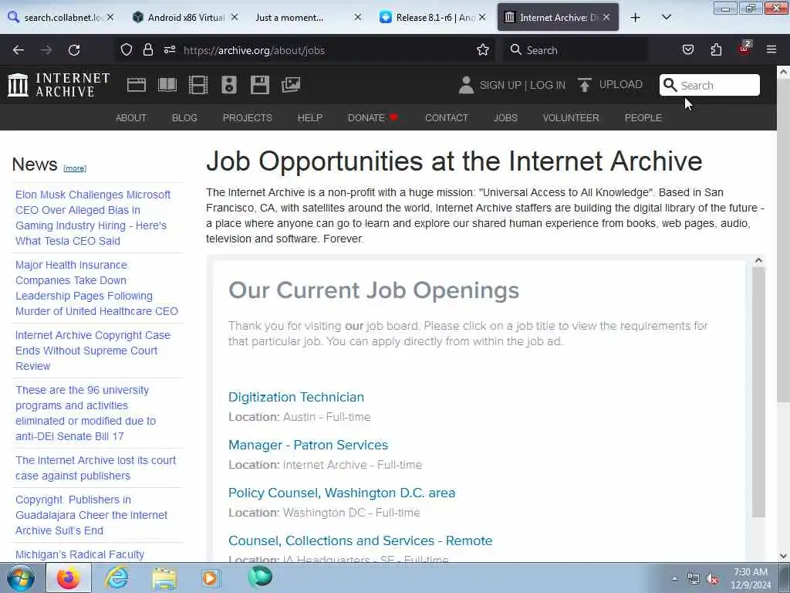The width and height of the screenshot is (790, 593).
Task: Open Counsel, Collections and Services - Remote posting
Action: 360,540
